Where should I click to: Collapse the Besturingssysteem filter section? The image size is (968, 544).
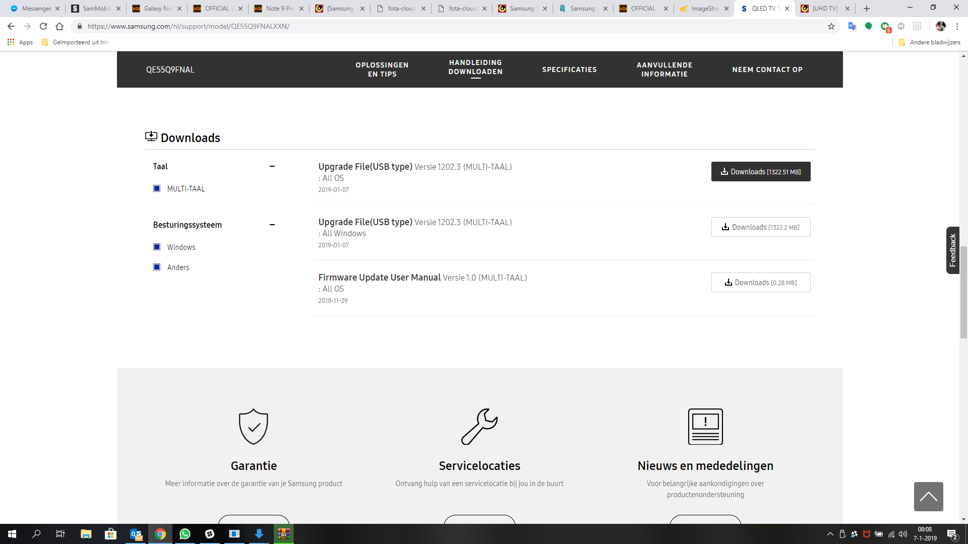272,225
